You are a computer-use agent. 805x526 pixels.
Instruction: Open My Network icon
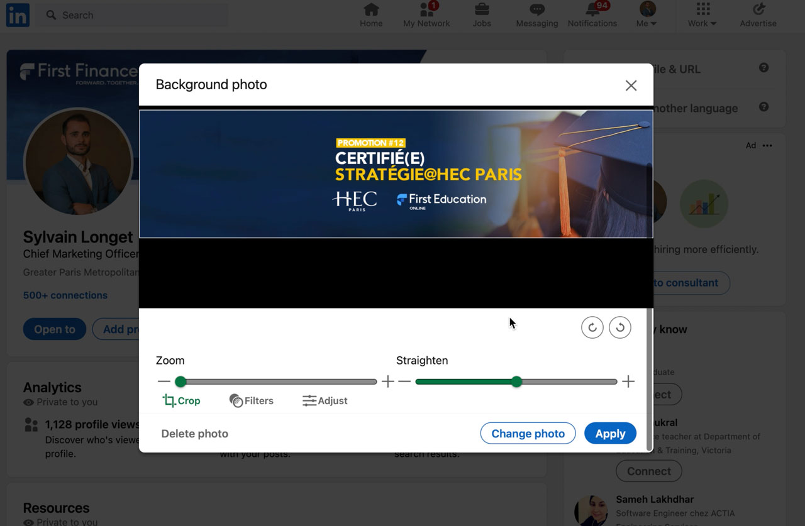click(x=426, y=9)
